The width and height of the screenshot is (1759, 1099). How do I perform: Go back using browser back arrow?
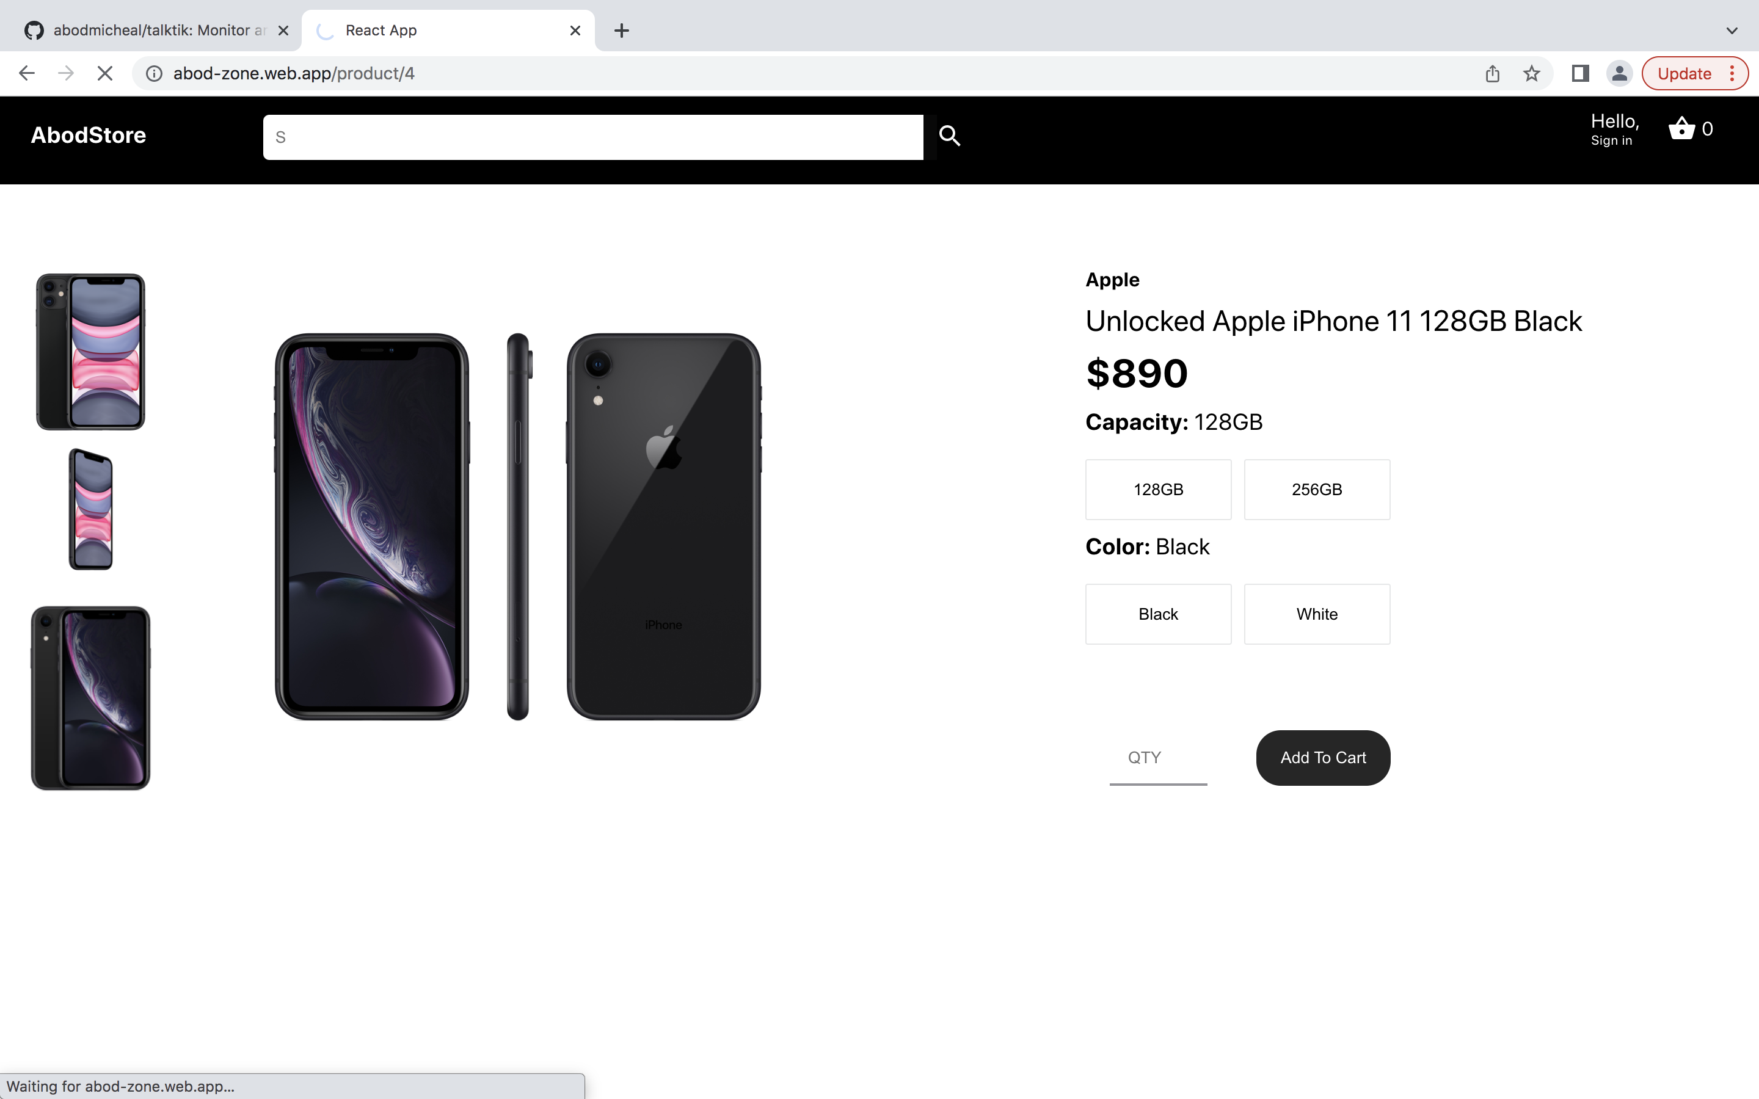(x=27, y=73)
